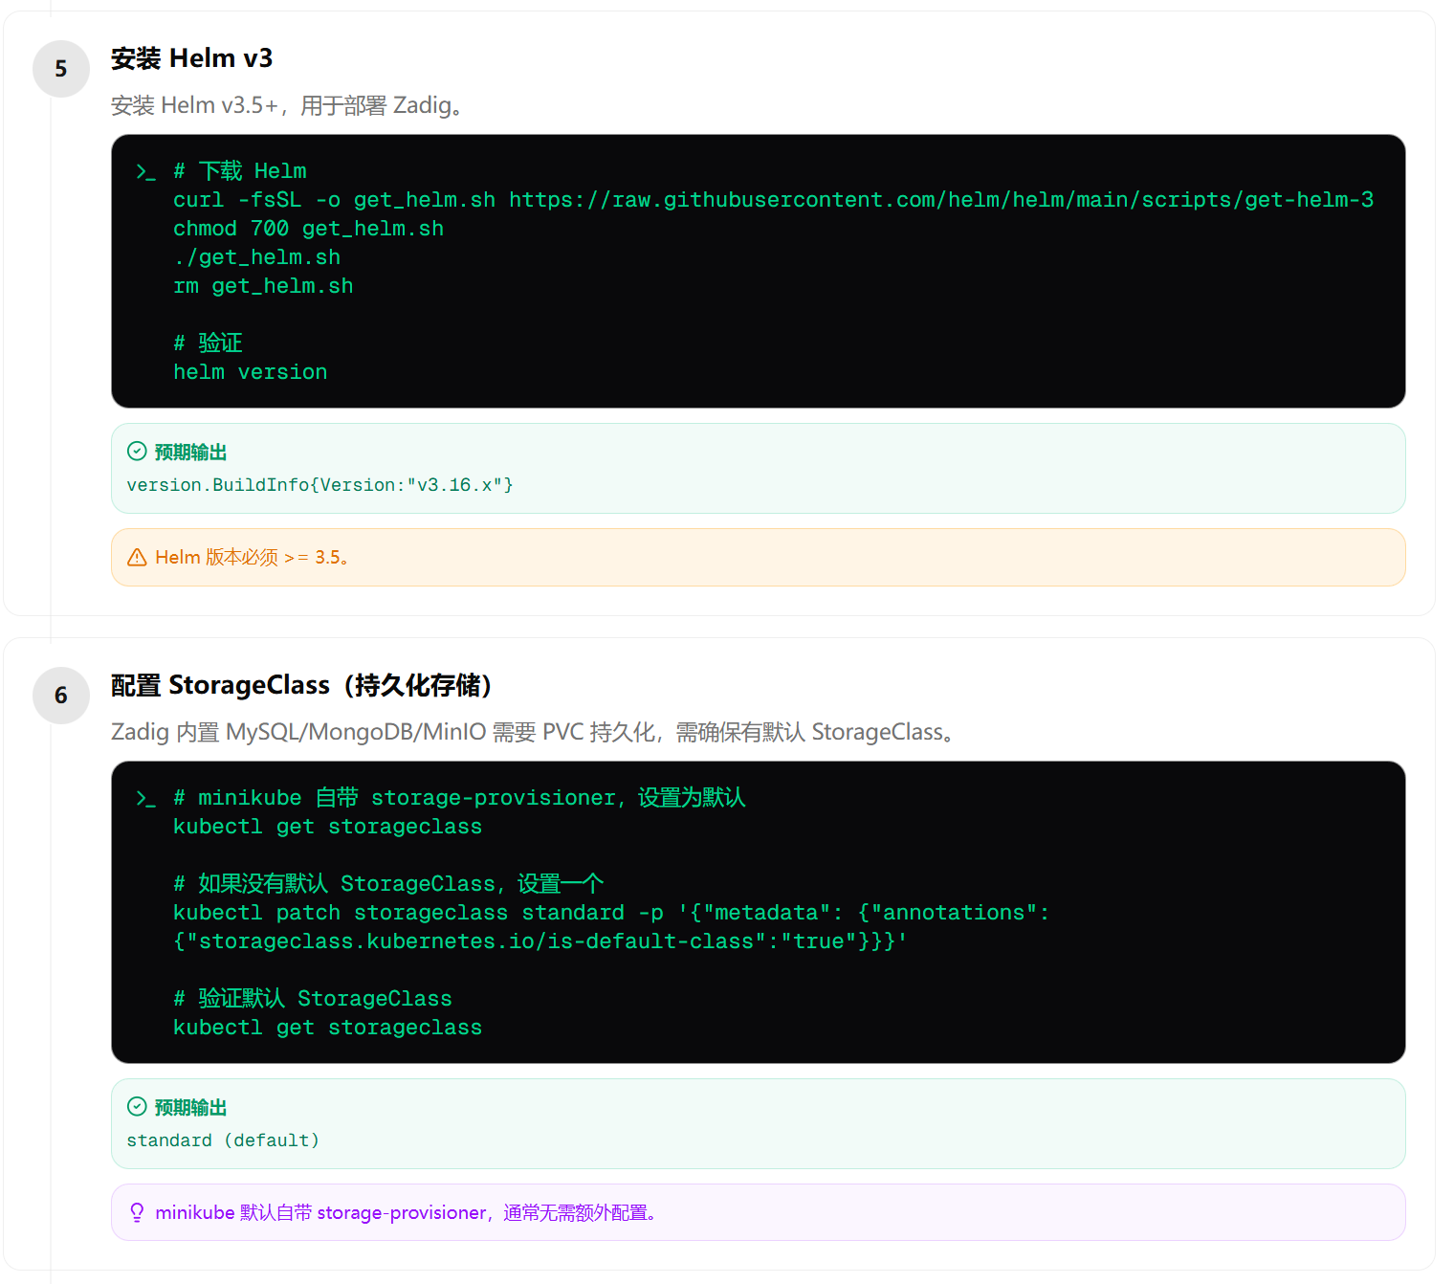Viewport: 1454px width, 1284px height.
Task: Click the curl -fsSL get_helm.sh command line
Action: coord(773,200)
